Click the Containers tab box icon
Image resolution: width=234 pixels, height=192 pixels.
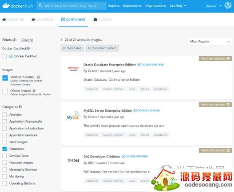pos(63,19)
